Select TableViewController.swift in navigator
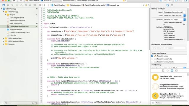Viewport: 189px width, 106px height. [19, 26]
